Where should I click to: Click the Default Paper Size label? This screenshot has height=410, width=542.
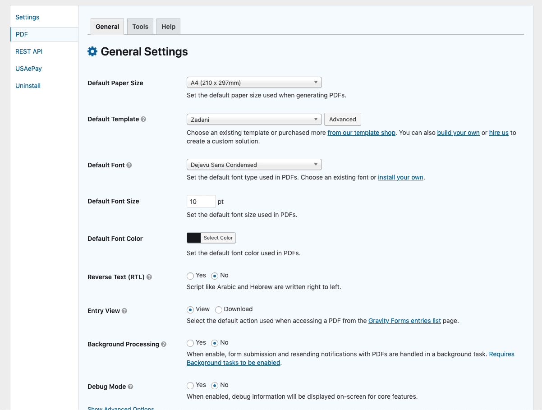(x=115, y=83)
